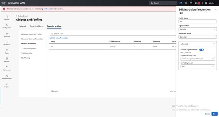Select URL Filtering menu item

tap(25, 58)
